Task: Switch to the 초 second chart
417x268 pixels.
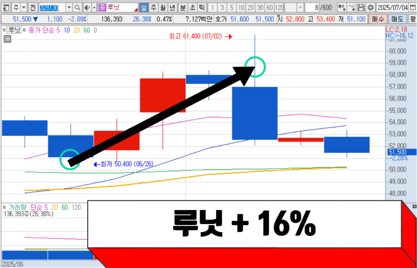Action: 192,7
